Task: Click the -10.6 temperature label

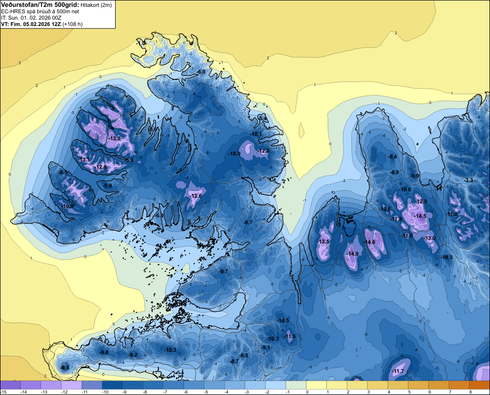Action: (385, 209)
